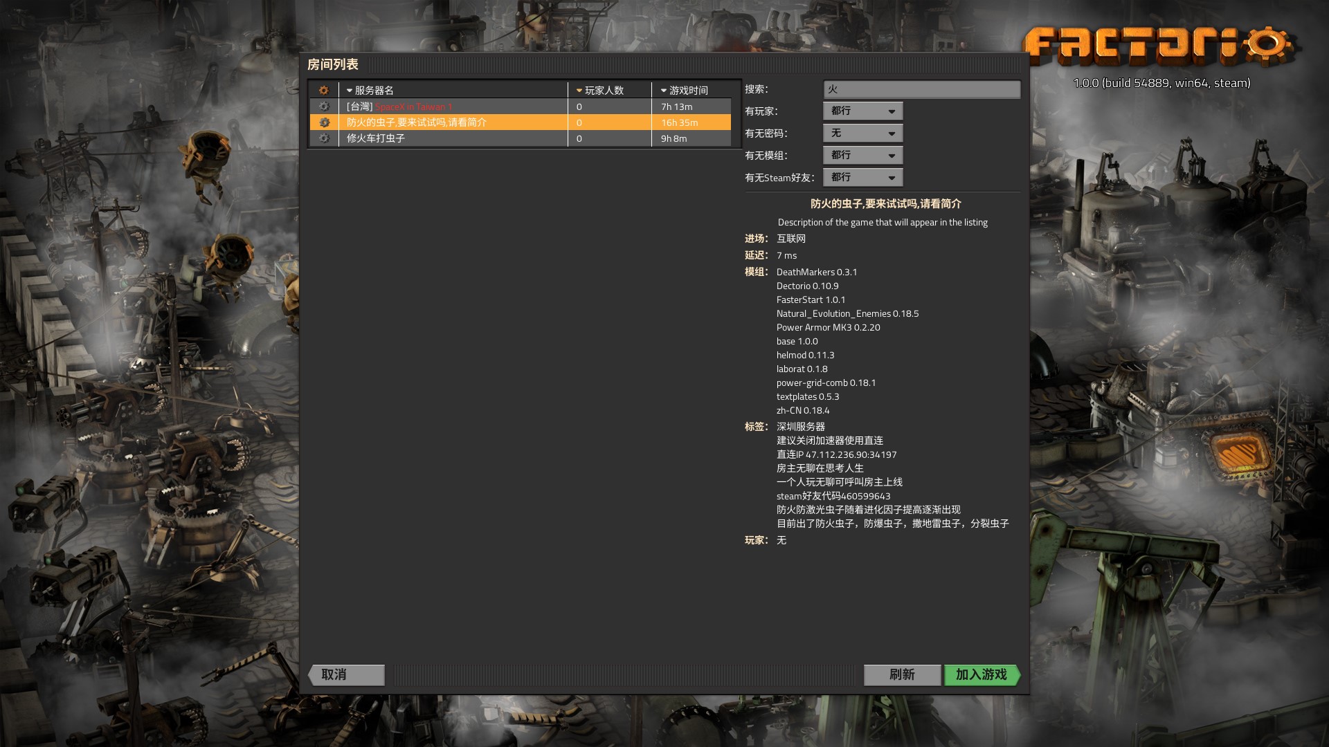
Task: Toggle favorite gear for SpaceX in Taiwan 1
Action: click(323, 107)
